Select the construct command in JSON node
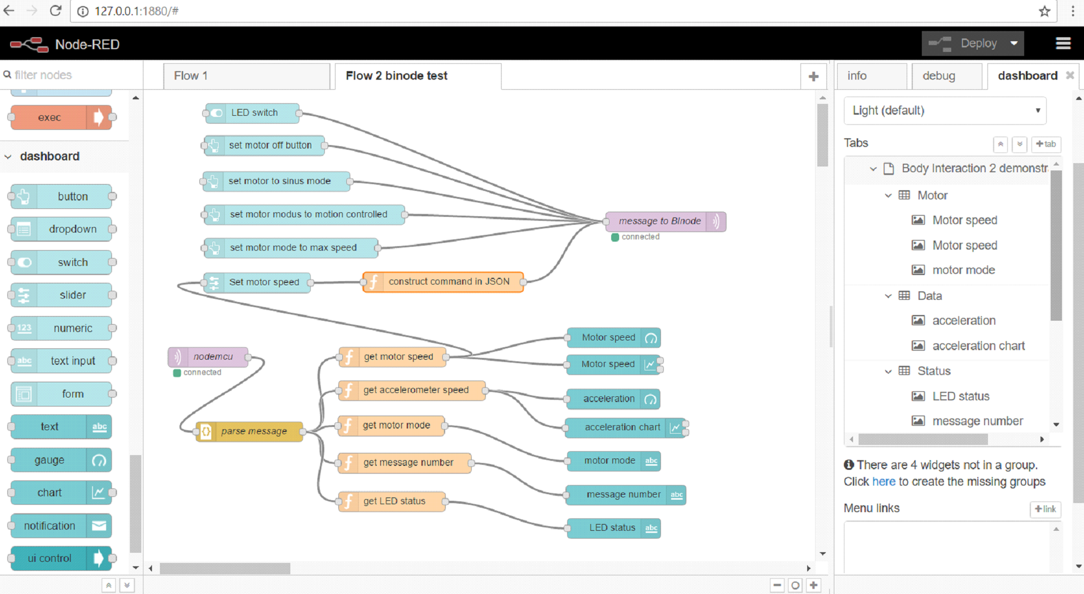The image size is (1084, 594). point(443,282)
